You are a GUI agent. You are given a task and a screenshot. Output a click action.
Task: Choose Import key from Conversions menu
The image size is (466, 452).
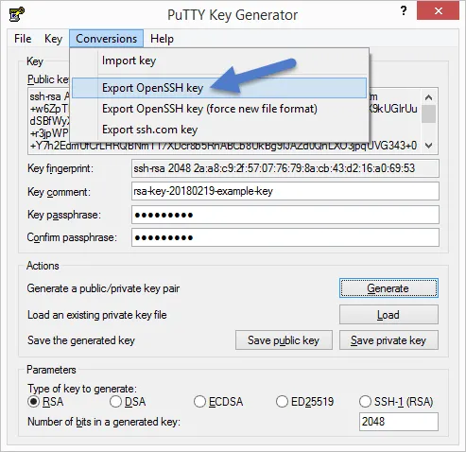219,61
